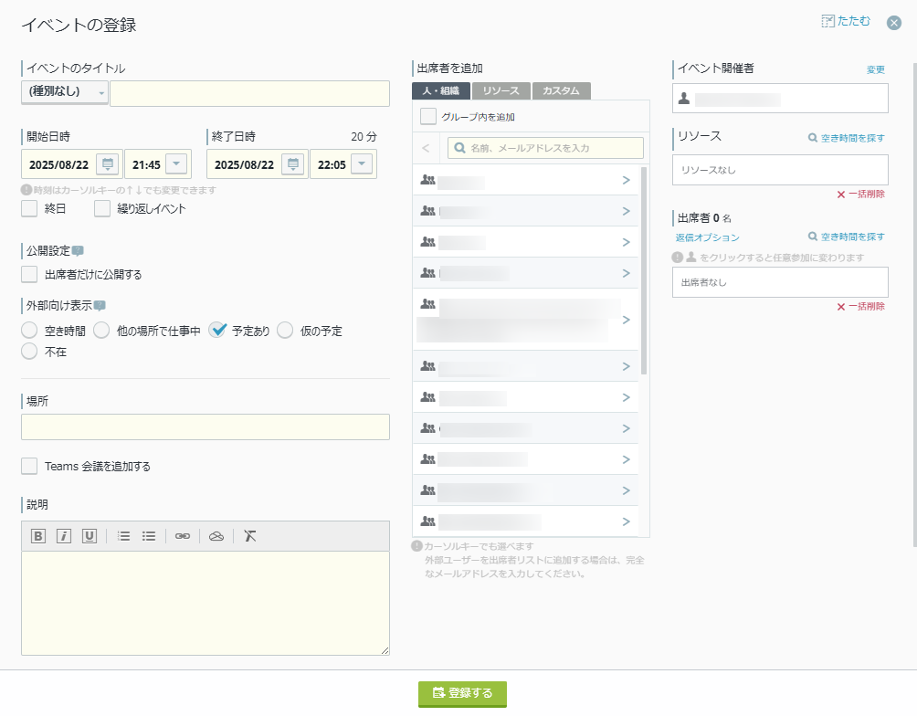Go back in attendee list navigation
Viewport: 917px width, 716px height.
click(x=426, y=148)
